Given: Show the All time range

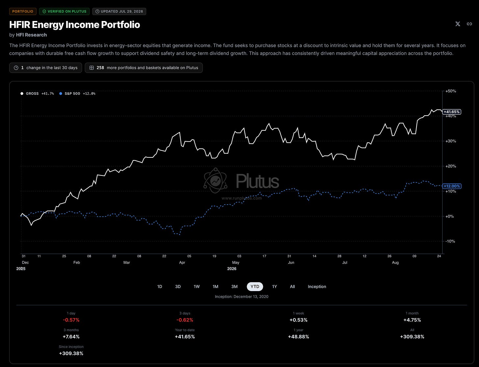Looking at the screenshot, I should [x=292, y=287].
